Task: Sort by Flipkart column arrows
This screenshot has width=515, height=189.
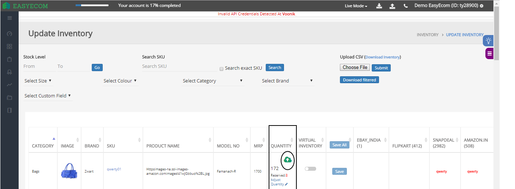Action: pyautogui.click(x=425, y=140)
